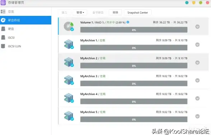211x135 pixels.
Task: Click the Volume 1 RAID pie icon
Action: coord(69,26)
